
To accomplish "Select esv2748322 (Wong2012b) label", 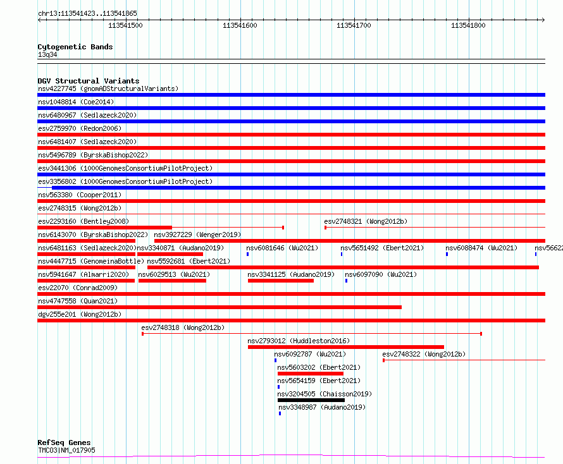I will (424, 354).
